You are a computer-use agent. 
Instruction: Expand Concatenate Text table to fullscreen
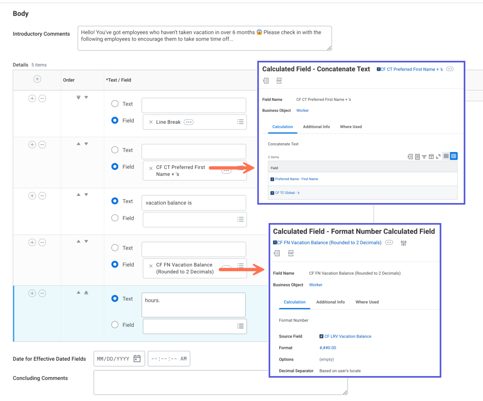[438, 157]
